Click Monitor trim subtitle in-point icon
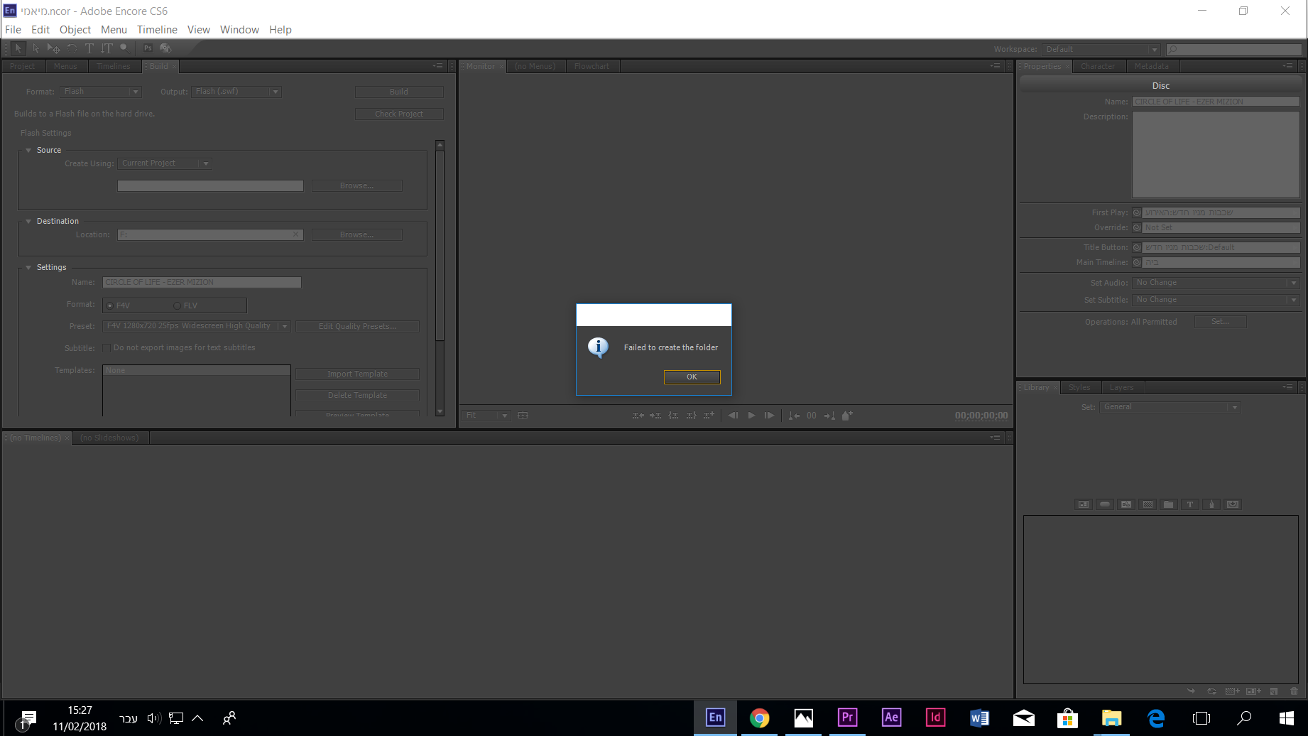Viewport: 1308px width, 736px height. tap(673, 416)
